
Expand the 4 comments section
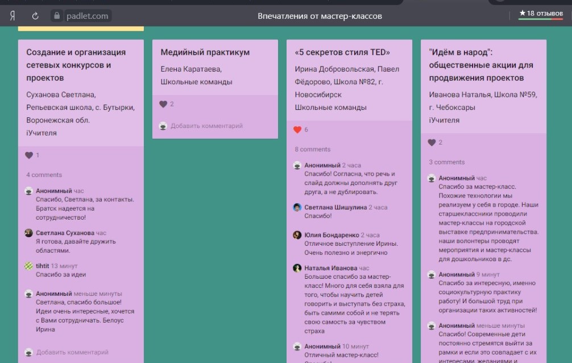click(x=44, y=175)
